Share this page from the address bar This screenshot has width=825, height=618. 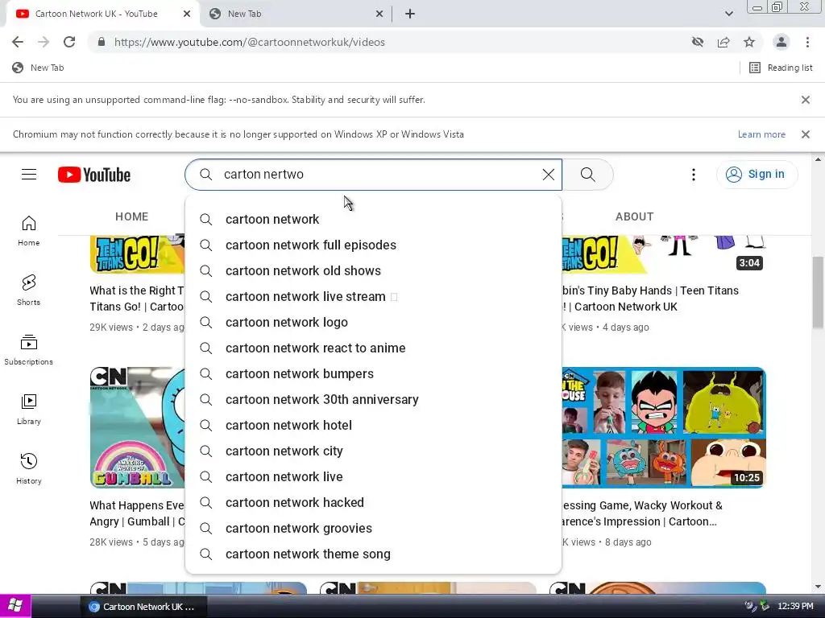click(723, 42)
